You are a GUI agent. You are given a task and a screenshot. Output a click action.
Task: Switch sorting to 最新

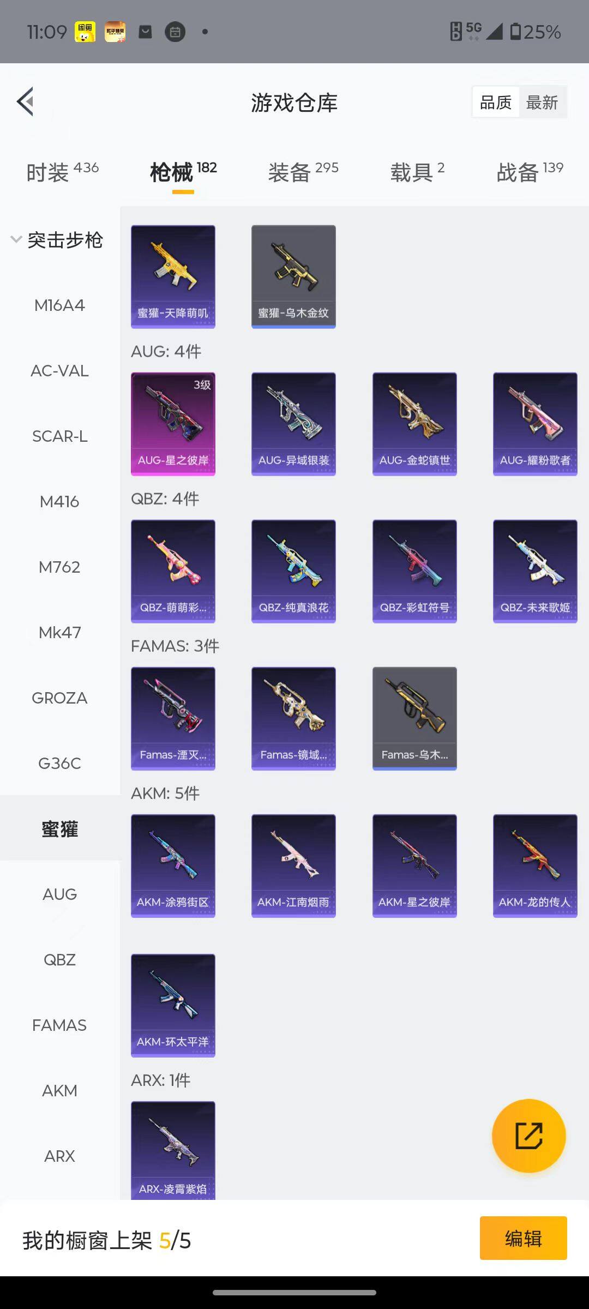coord(542,102)
